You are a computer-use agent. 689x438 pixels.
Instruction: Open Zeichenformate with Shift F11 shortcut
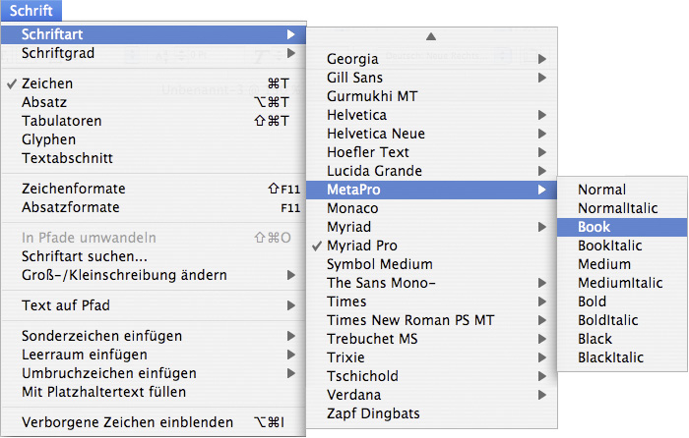click(154, 189)
